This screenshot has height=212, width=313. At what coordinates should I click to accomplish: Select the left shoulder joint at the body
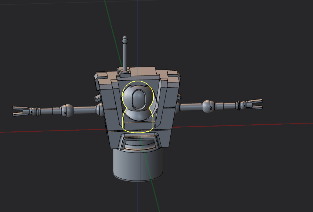(99, 109)
